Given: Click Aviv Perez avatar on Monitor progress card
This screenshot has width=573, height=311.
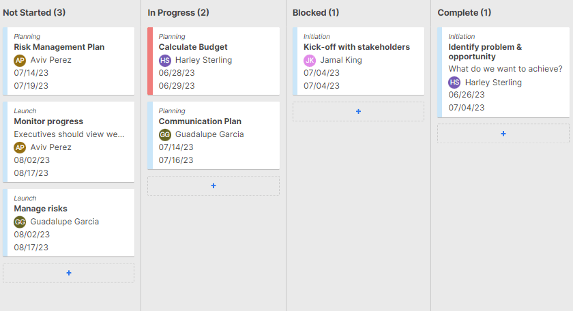Looking at the screenshot, I should (20, 147).
